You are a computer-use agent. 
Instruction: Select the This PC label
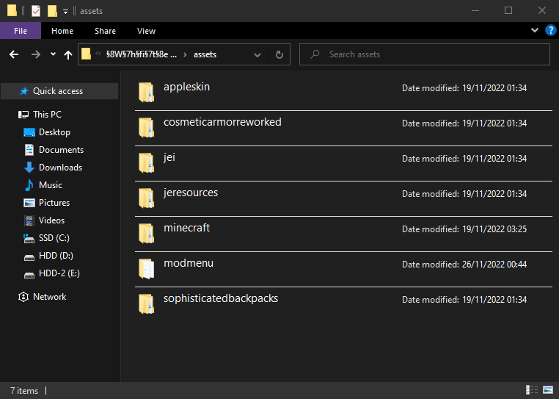48,115
